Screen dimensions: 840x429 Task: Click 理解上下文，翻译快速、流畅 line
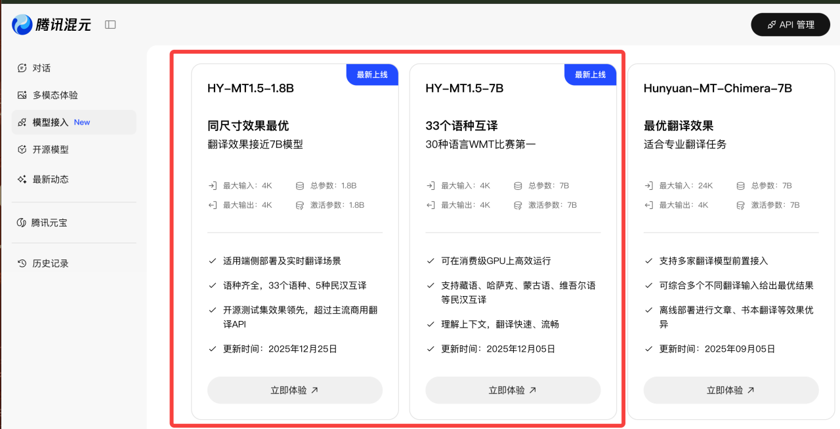point(500,324)
